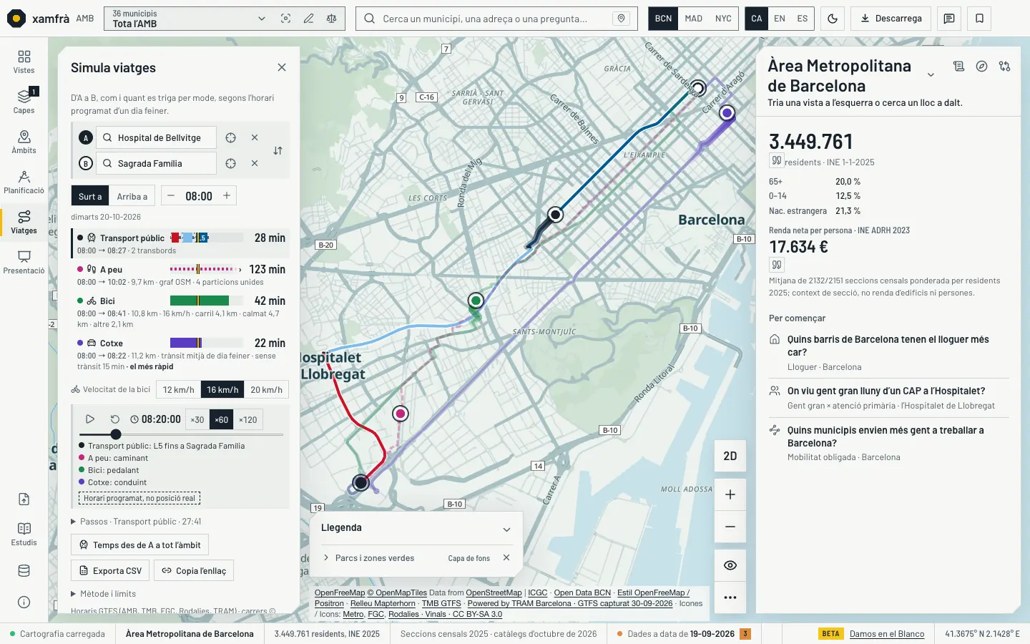Open the Vistes sidebar section

coord(24,62)
